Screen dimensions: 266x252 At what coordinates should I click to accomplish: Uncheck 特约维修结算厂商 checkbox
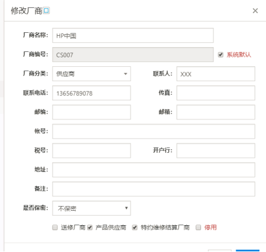135,228
